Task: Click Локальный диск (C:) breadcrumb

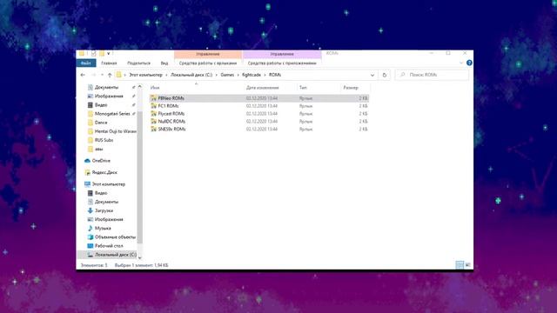Action: pyautogui.click(x=191, y=75)
